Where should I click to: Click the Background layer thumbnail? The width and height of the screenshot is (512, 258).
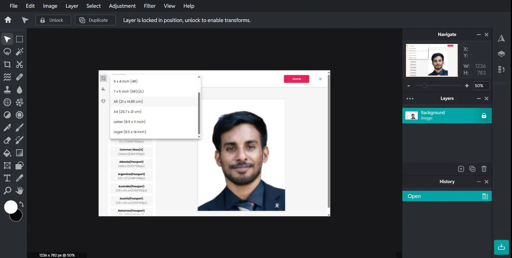click(x=412, y=116)
